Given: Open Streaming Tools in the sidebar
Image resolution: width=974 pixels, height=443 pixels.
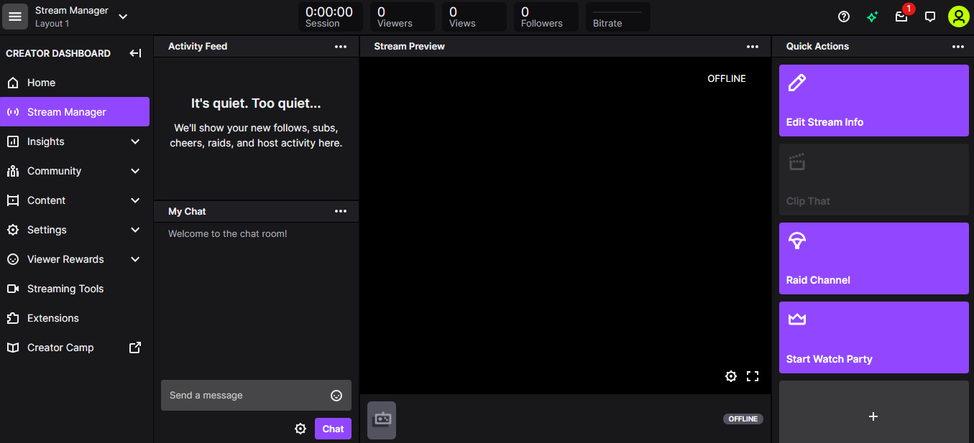Looking at the screenshot, I should pyautogui.click(x=75, y=289).
